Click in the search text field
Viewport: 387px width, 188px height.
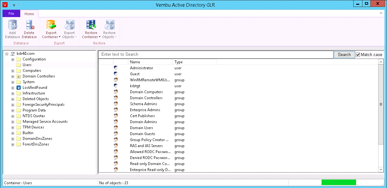216,54
